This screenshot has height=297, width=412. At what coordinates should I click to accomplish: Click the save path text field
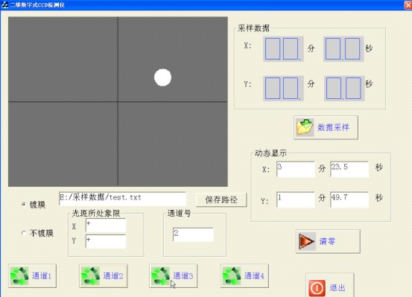click(x=122, y=199)
